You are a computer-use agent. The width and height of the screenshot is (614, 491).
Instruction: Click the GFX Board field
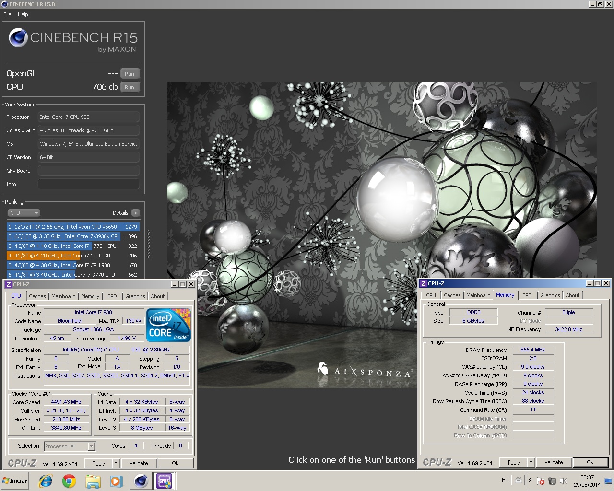pos(89,171)
